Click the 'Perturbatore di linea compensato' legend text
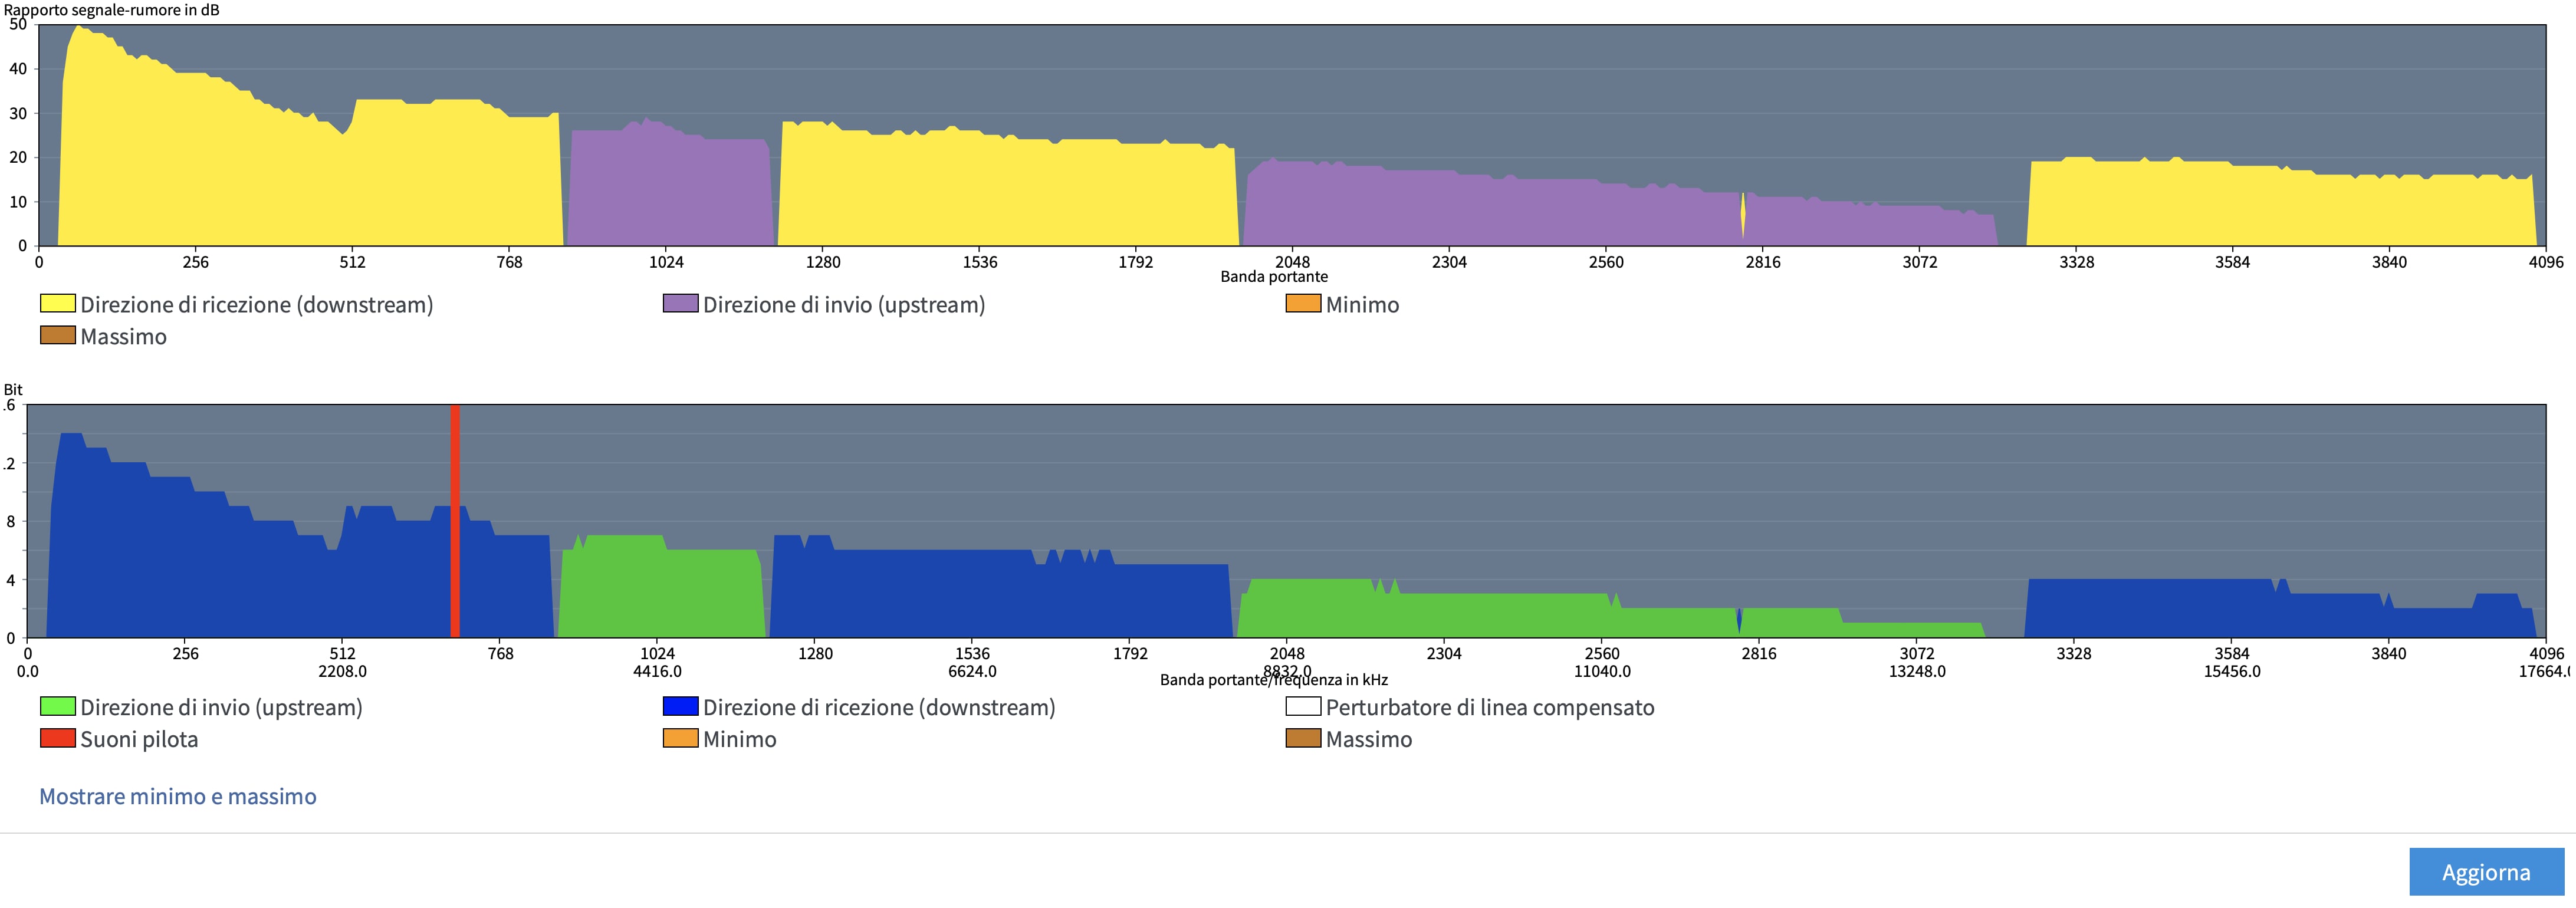This screenshot has width=2576, height=908. 1489,707
